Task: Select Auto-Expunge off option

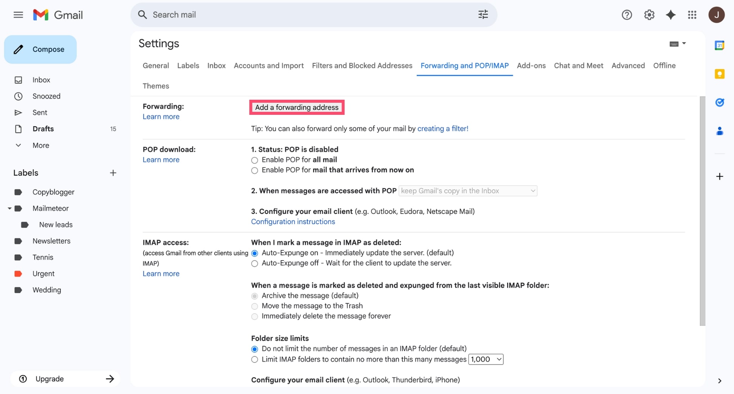Action: click(x=254, y=263)
